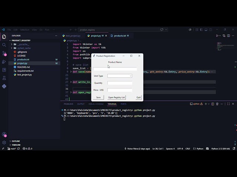The width and height of the screenshot is (237, 177).
Task: Toggle secondary side bar layout icon
Action: coord(210,29)
